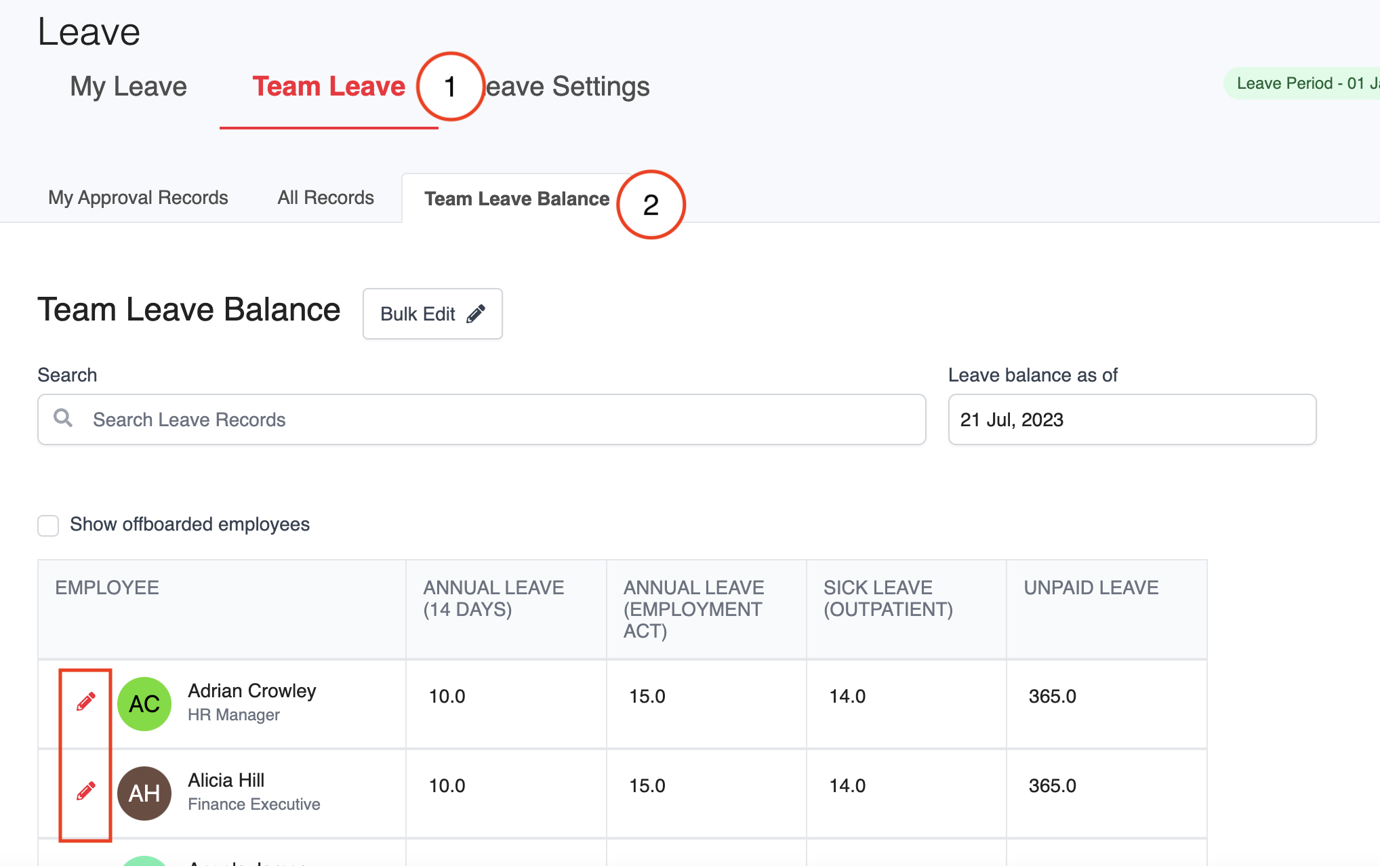This screenshot has width=1380, height=866.
Task: Click Adrian Crowley's AC avatar
Action: (144, 704)
